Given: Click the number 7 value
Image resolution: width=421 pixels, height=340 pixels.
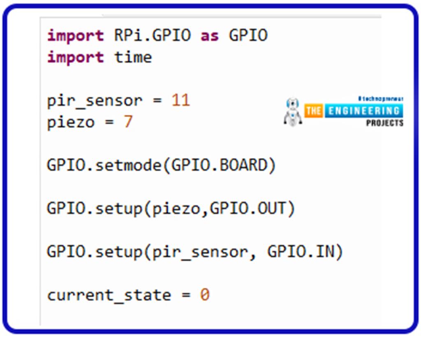Looking at the screenshot, I should [x=128, y=122].
